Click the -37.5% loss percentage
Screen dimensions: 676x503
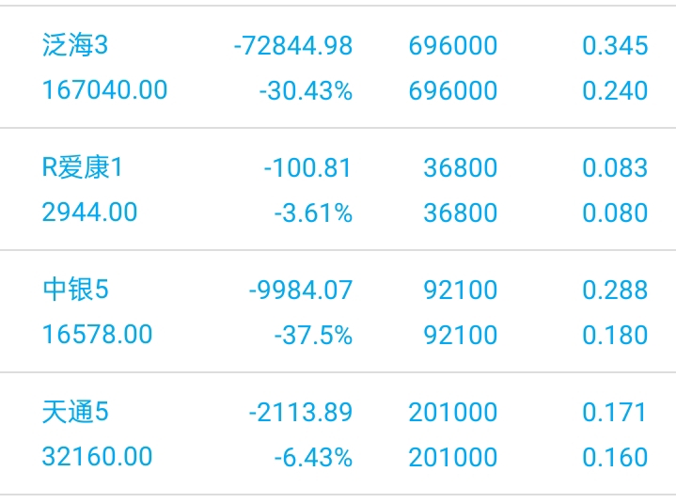coord(313,335)
